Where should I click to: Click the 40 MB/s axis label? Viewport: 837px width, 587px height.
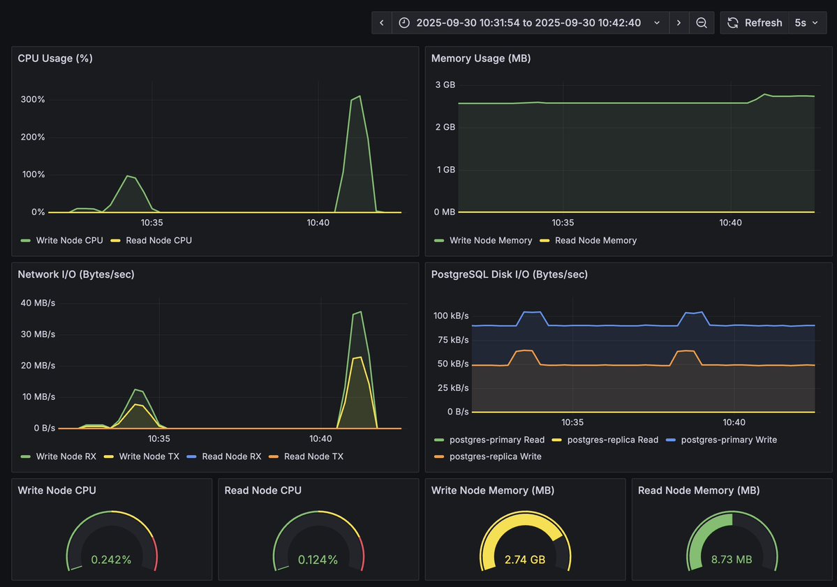pyautogui.click(x=38, y=303)
